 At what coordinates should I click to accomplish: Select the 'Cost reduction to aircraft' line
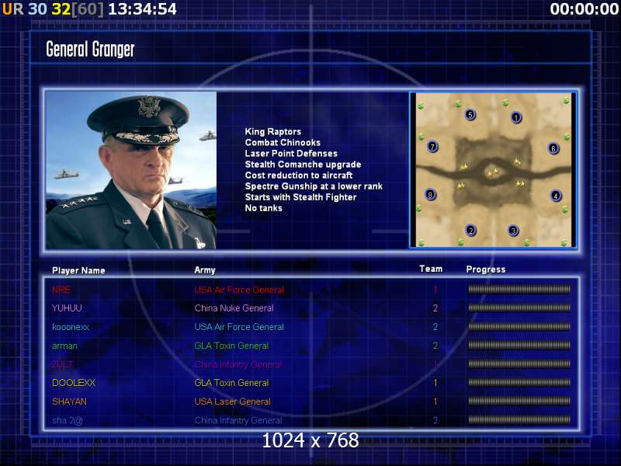(299, 176)
